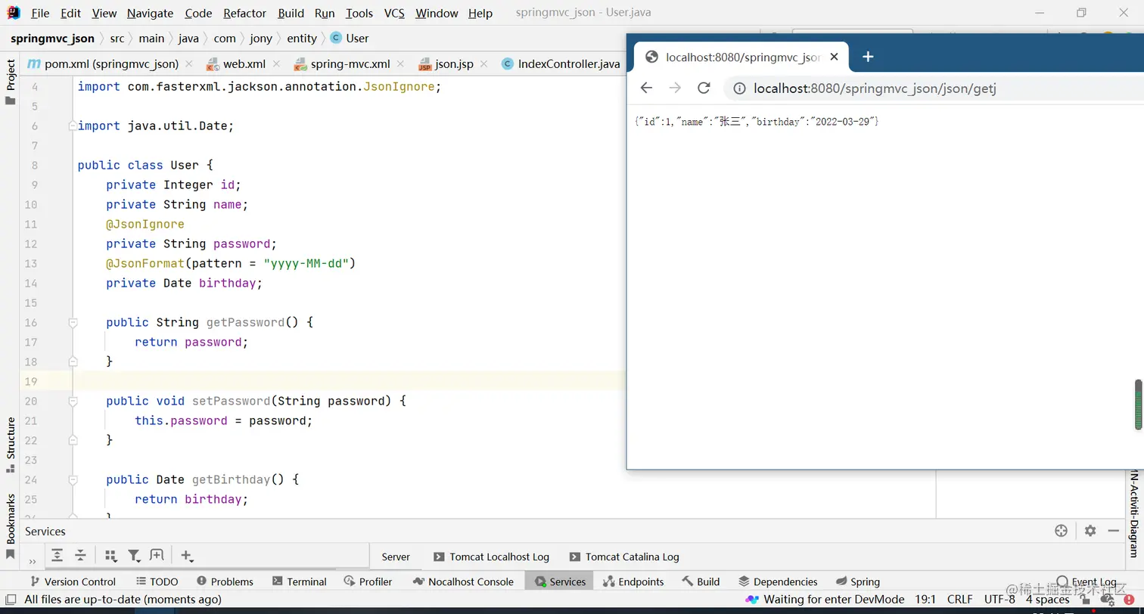This screenshot has width=1144, height=614.
Task: Open the Nocalhost Console tool window
Action: 463,581
